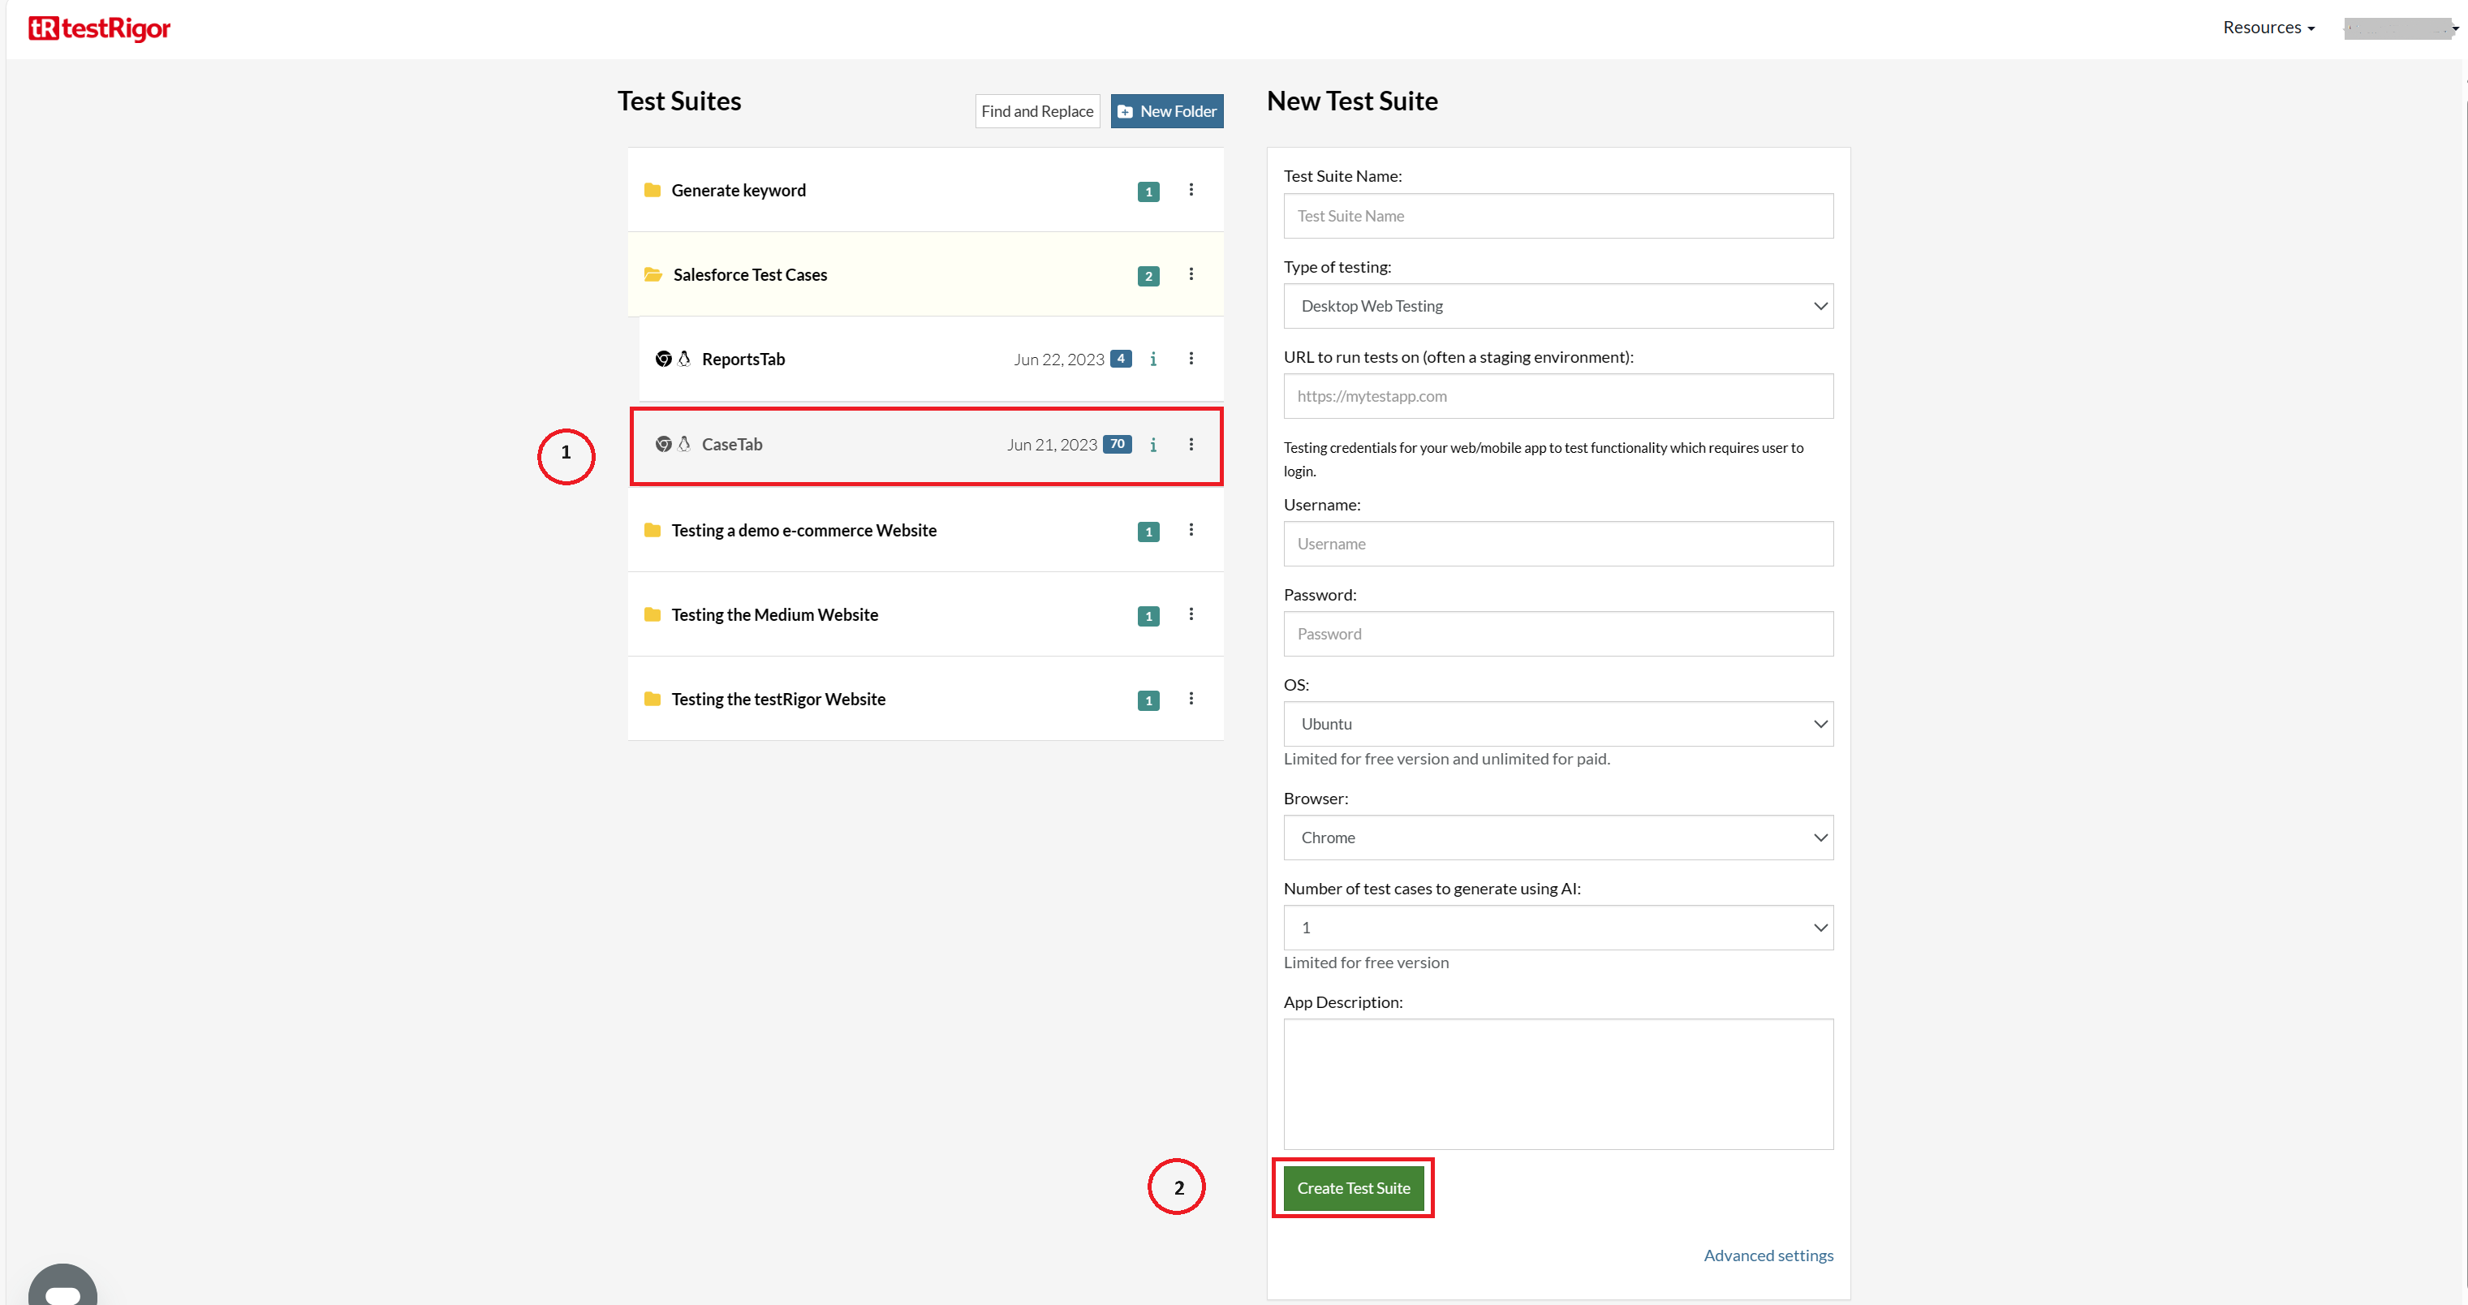Click the New Folder button

coord(1166,111)
